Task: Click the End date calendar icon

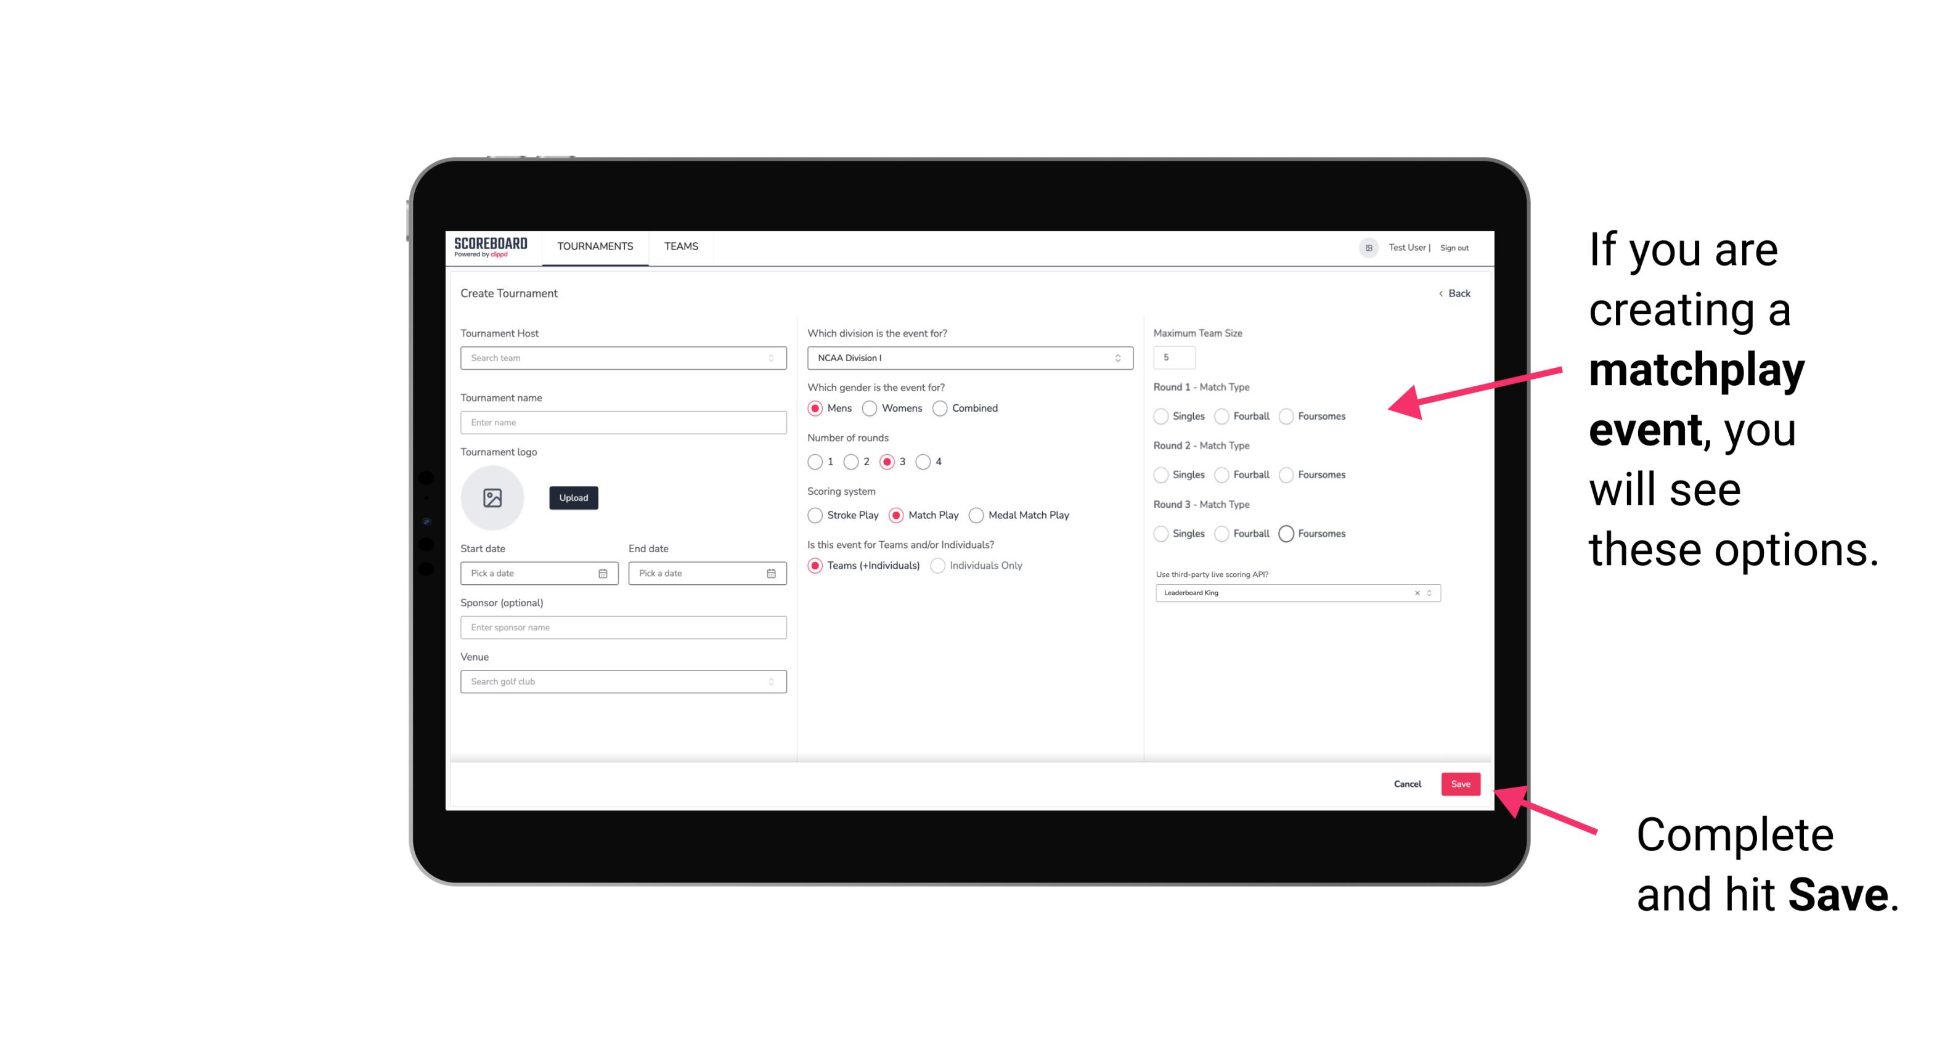Action: pyautogui.click(x=770, y=572)
